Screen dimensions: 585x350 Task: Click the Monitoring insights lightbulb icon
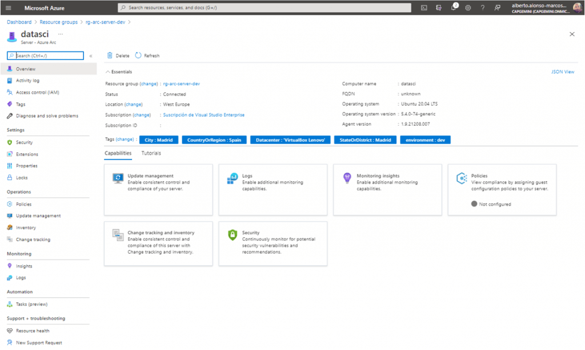(347, 178)
